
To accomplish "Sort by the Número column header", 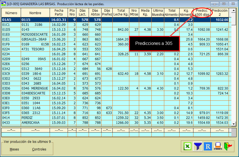I will pyautogui.click(x=11, y=13).
